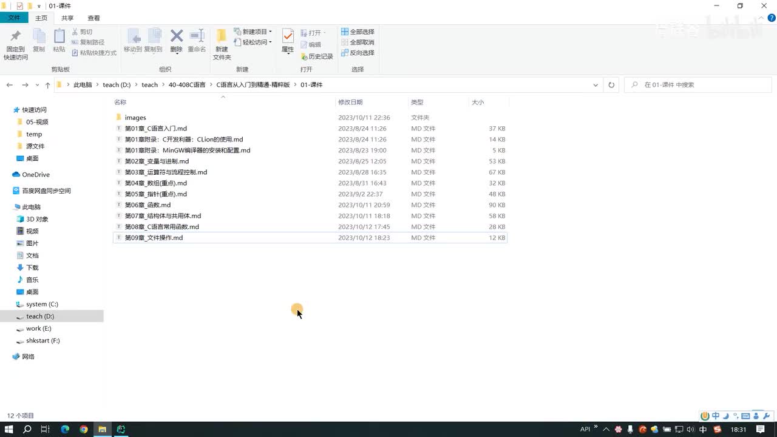Show hidden tray icons chevron

tap(606, 429)
